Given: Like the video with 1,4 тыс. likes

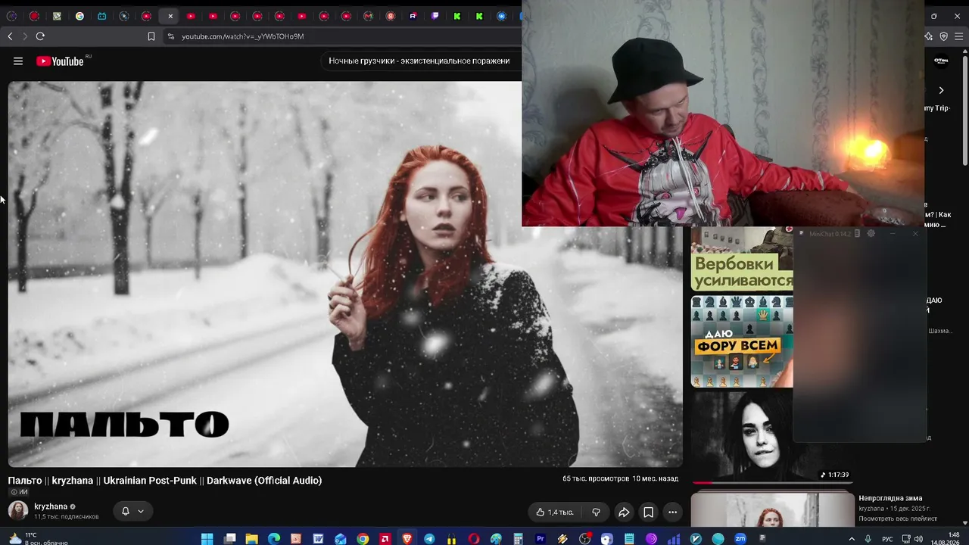Looking at the screenshot, I should [x=555, y=512].
